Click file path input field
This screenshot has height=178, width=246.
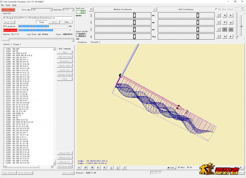[x=38, y=18]
